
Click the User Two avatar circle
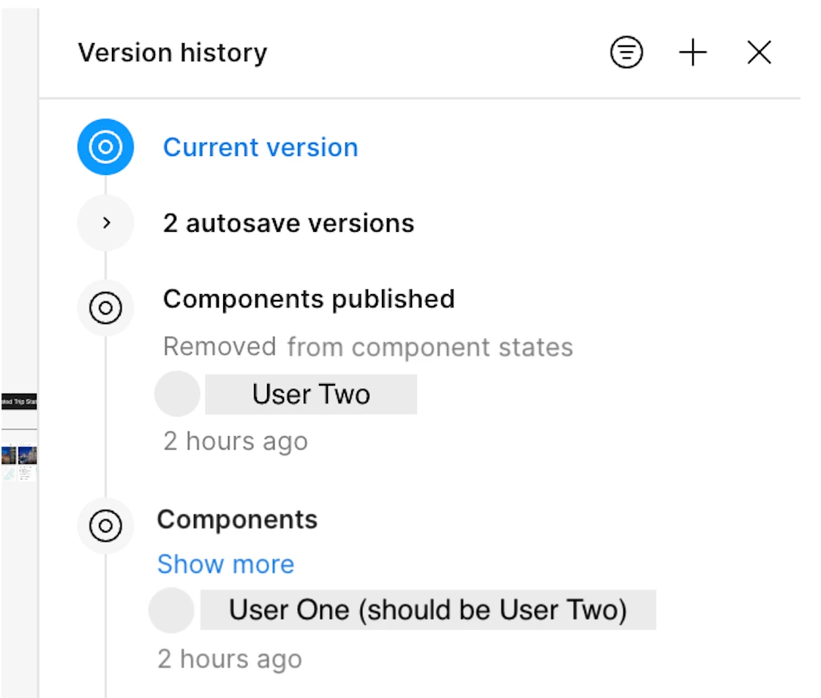[x=177, y=394]
